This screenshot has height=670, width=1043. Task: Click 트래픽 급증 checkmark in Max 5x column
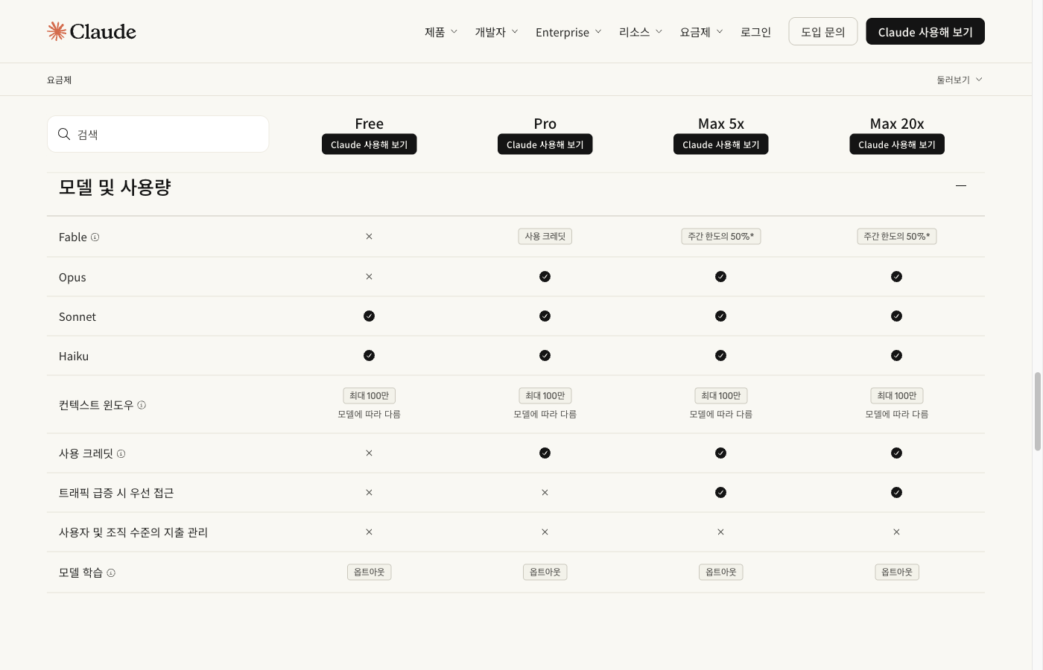pyautogui.click(x=720, y=493)
